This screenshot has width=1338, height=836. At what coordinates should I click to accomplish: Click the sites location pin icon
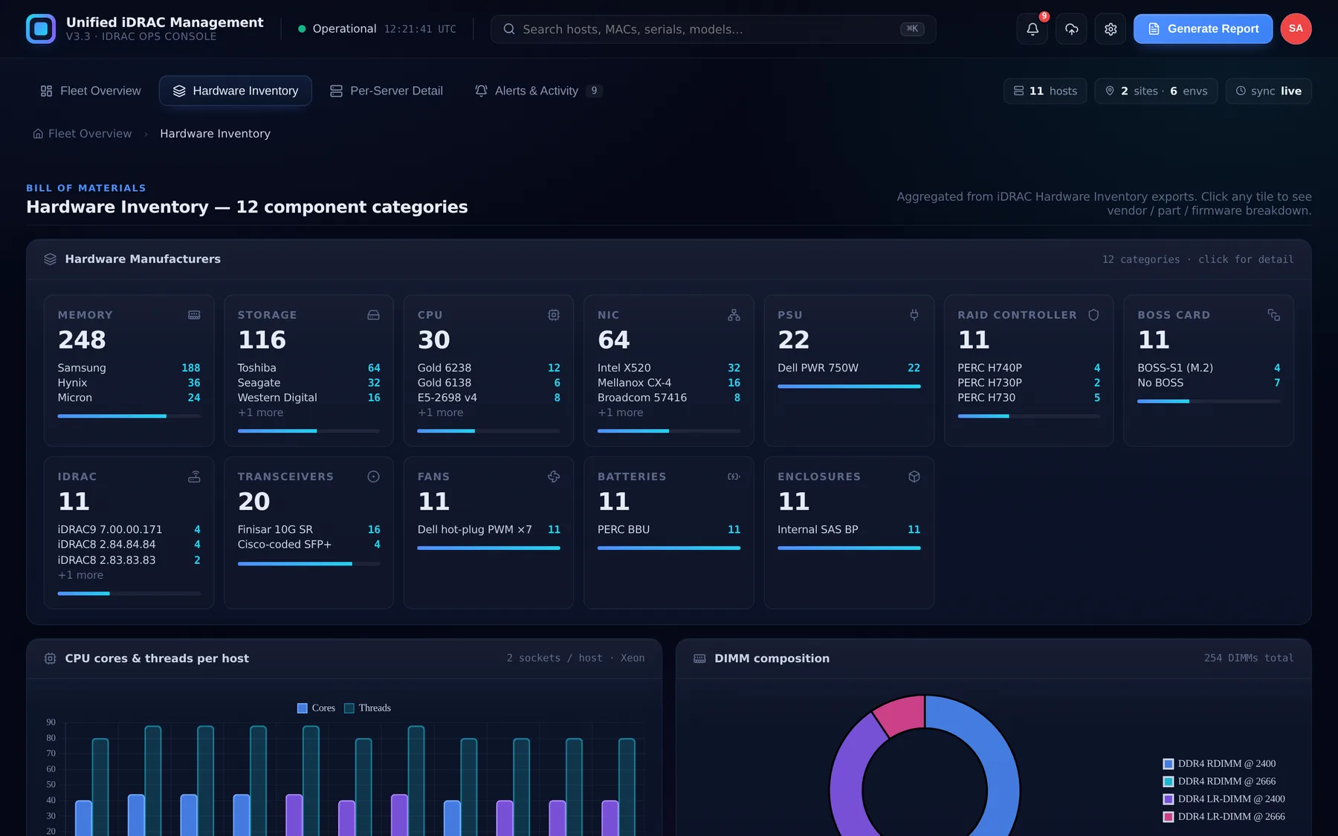click(1110, 91)
